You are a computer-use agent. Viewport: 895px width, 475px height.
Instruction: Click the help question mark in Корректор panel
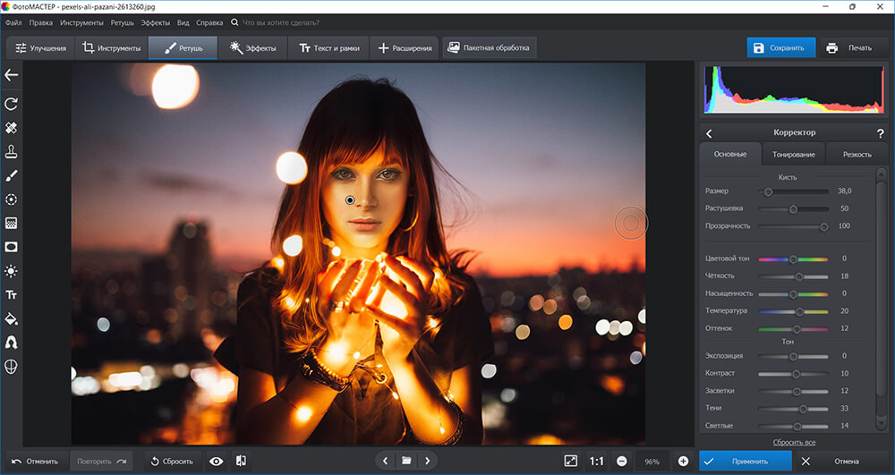(x=880, y=133)
